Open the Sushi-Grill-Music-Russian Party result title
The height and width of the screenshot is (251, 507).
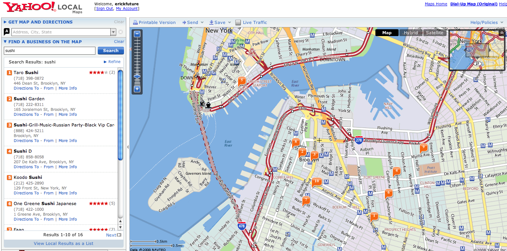(x=64, y=125)
